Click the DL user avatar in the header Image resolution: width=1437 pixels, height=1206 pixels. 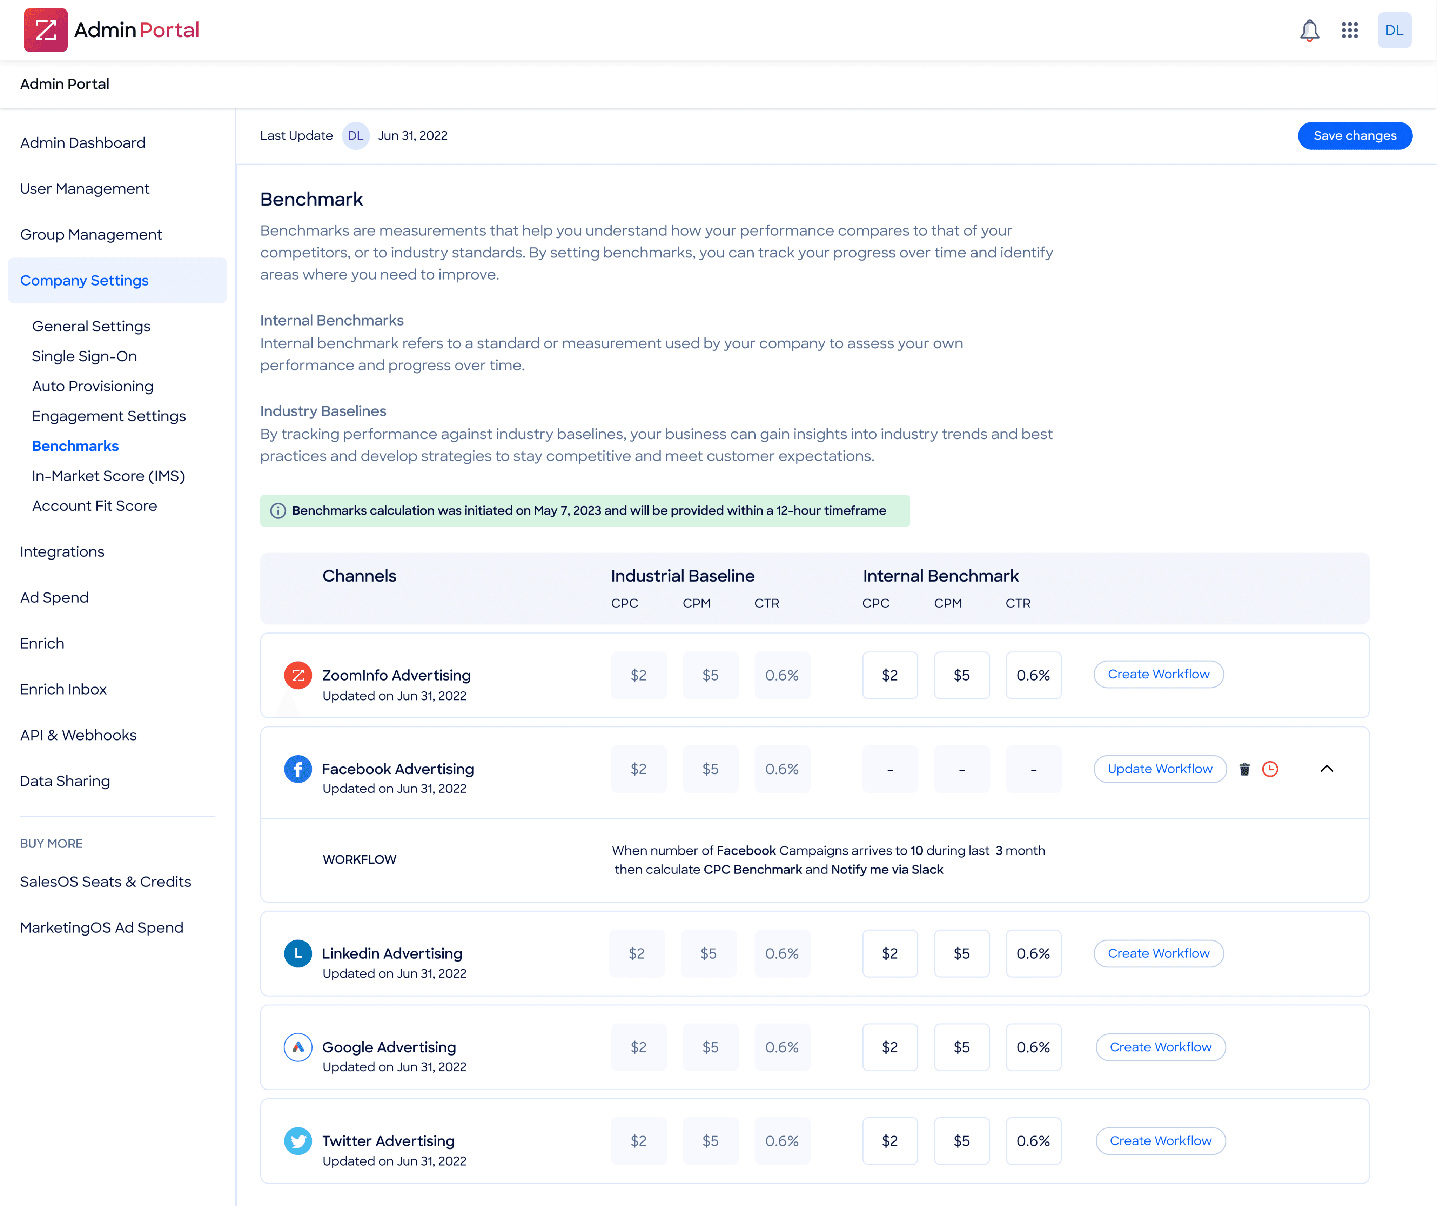coord(1394,30)
